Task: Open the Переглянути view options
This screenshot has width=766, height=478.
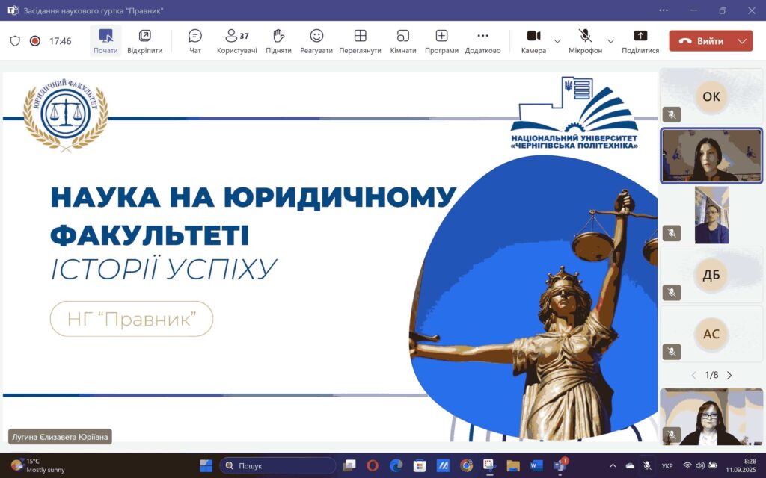Action: [x=360, y=41]
